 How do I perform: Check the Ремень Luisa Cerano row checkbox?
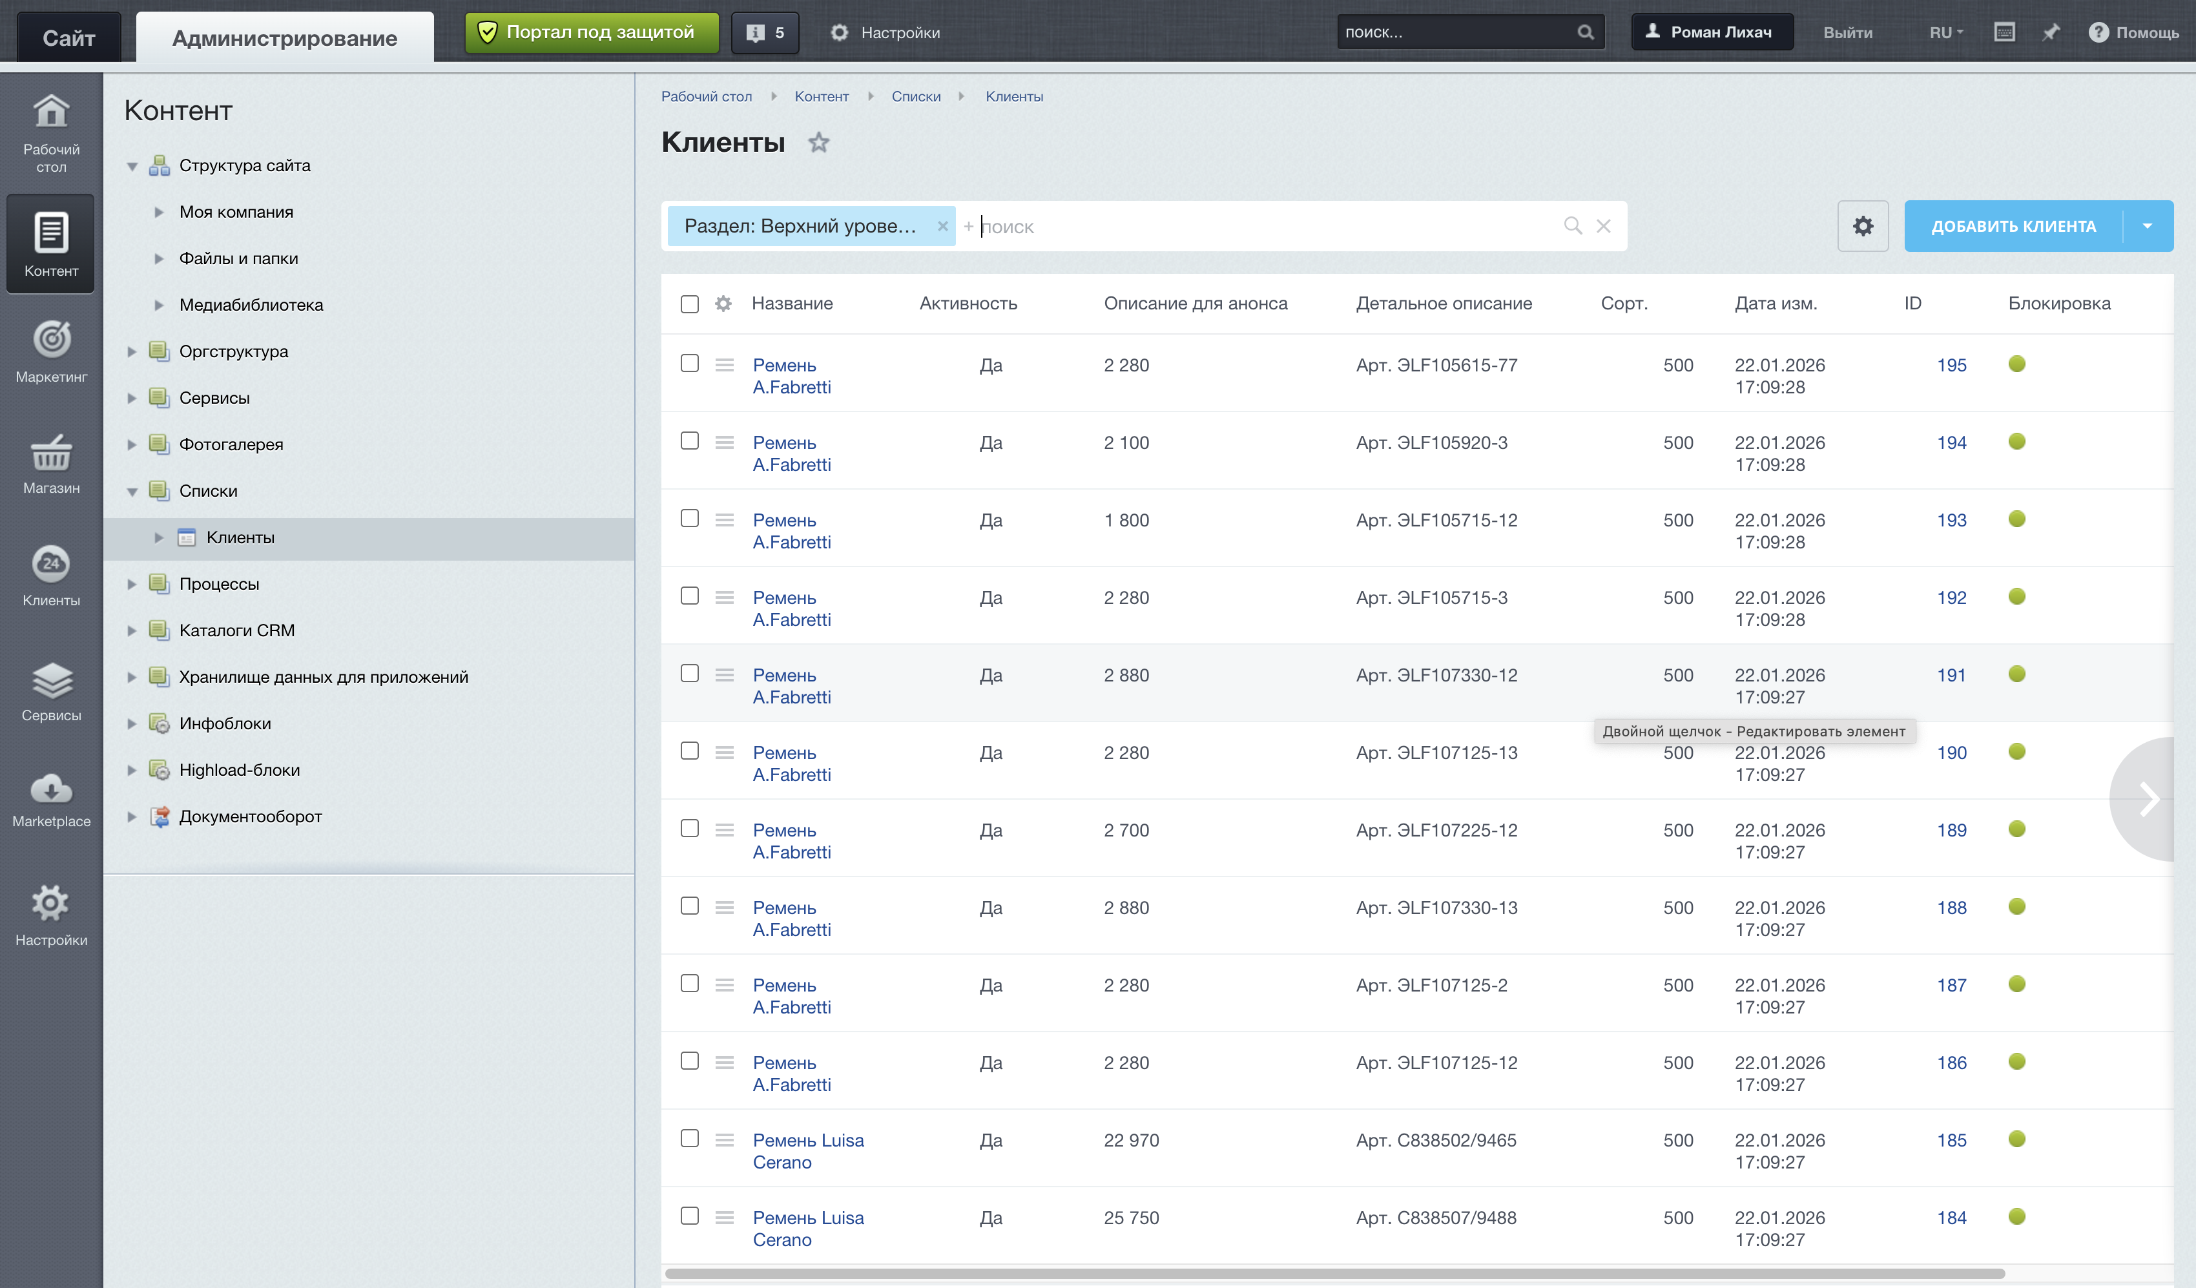point(690,1138)
